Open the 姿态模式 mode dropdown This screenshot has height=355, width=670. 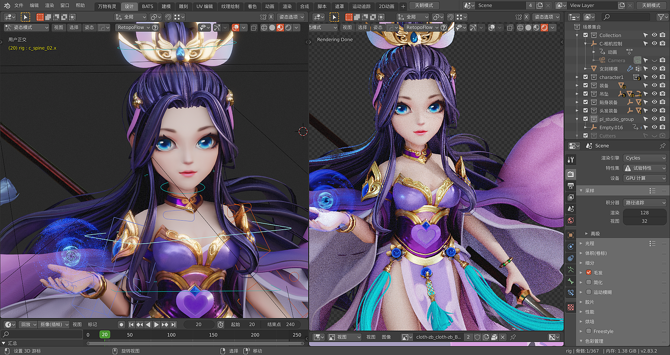click(27, 27)
